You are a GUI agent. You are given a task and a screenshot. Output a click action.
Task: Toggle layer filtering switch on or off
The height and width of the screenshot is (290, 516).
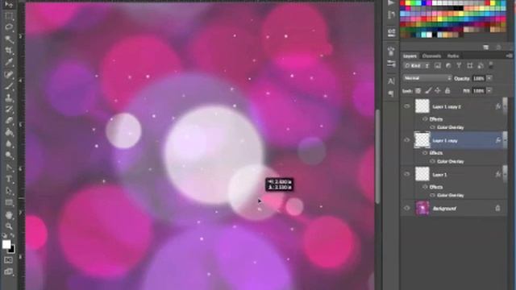[x=491, y=64]
